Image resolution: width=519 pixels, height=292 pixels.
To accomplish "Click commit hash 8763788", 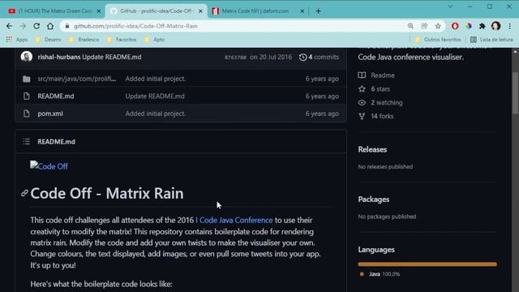I will 235,58.
